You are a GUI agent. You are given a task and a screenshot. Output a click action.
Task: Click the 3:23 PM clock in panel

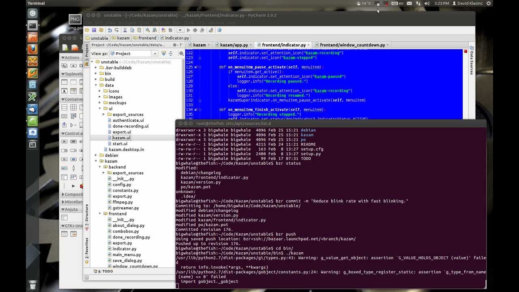[x=442, y=3]
